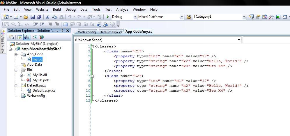This screenshot has width=290, height=136.
Task: Click Solution Explorer Properties icon
Action: 11,37
